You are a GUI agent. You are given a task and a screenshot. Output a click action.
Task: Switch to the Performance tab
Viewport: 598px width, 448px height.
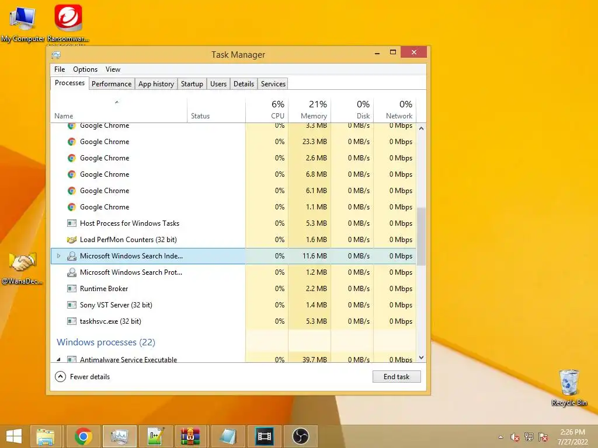point(112,84)
